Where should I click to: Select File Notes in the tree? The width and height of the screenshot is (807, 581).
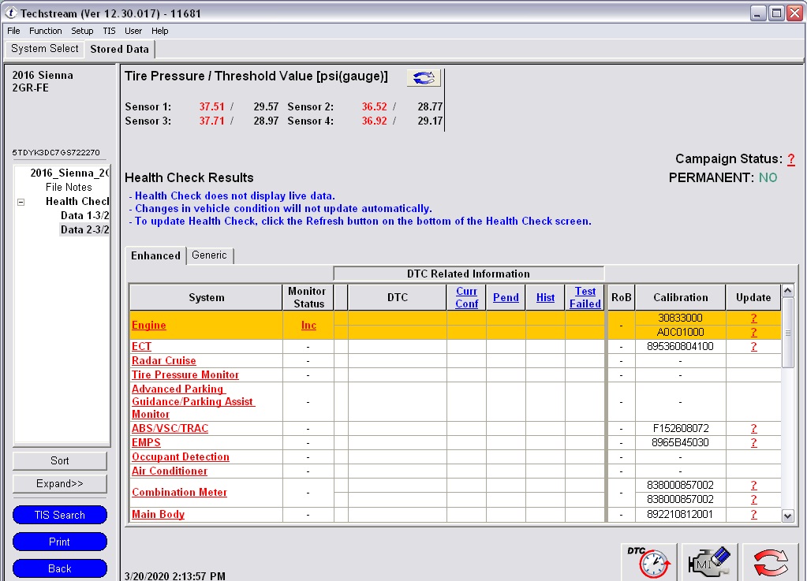(69, 187)
